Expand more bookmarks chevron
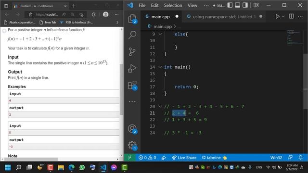The image size is (308, 173). pyautogui.click(x=117, y=23)
